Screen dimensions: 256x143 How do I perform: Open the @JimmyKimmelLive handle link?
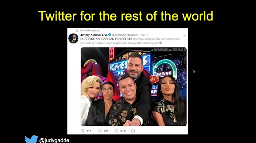tap(125, 35)
